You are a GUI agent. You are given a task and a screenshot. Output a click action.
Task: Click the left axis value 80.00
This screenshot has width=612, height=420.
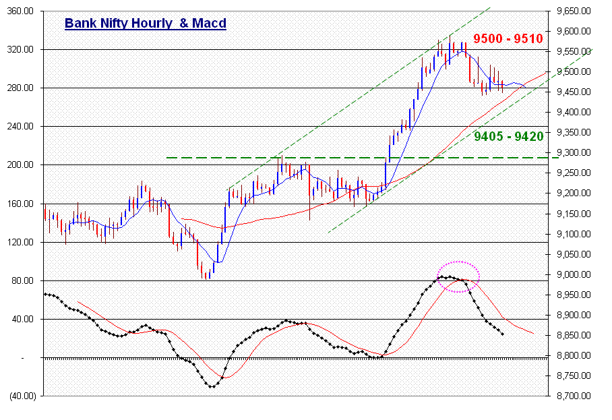pyautogui.click(x=23, y=280)
